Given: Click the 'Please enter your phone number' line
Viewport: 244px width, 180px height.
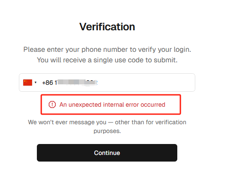Looking at the screenshot, I should [x=107, y=50].
